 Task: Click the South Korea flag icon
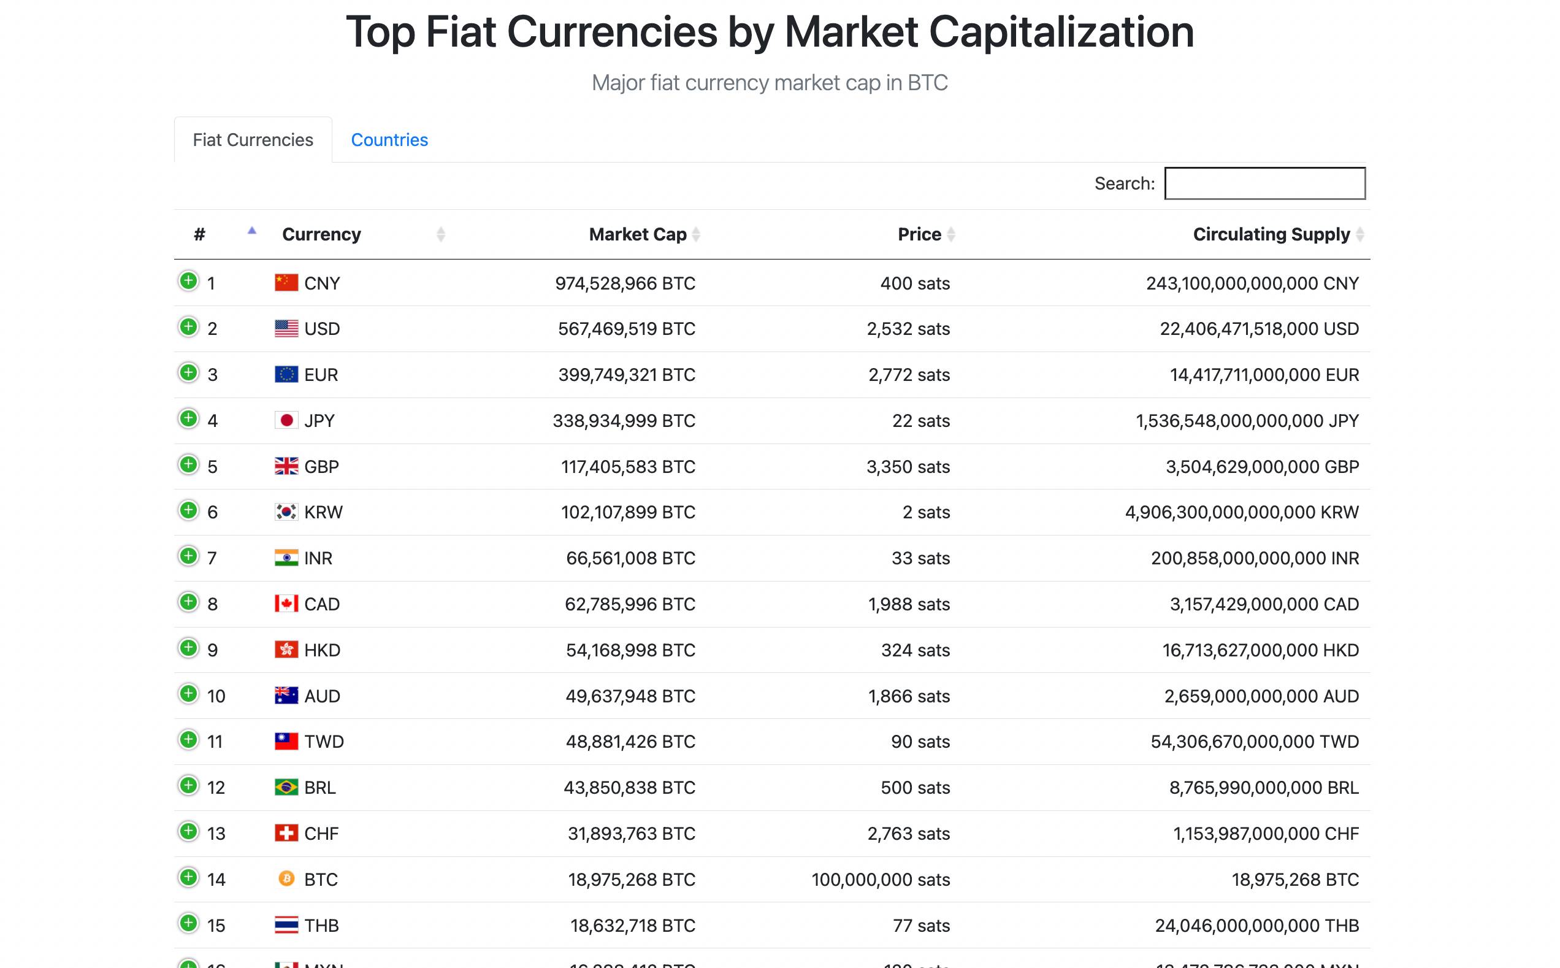(x=286, y=512)
